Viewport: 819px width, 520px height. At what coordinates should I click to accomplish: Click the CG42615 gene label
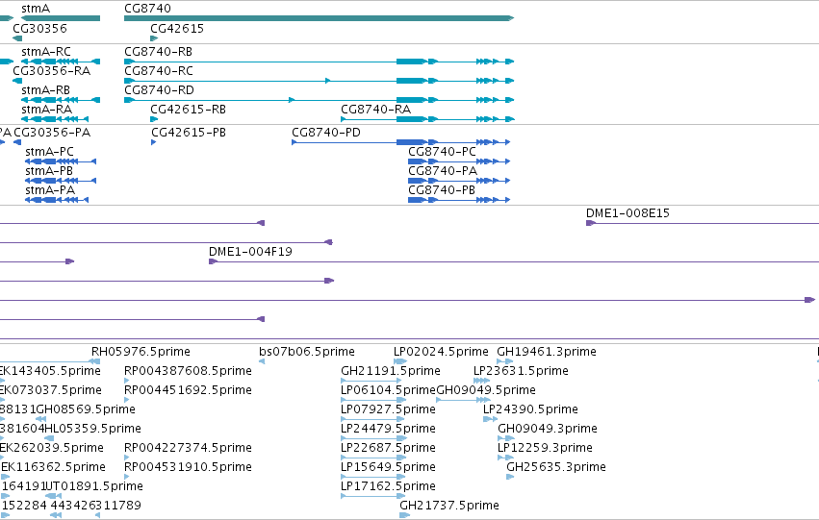pos(177,28)
